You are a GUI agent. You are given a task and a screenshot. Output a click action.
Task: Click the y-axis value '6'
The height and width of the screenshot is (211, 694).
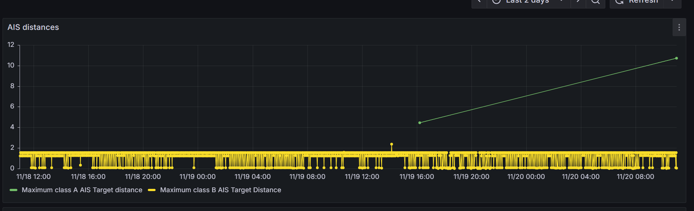12,107
